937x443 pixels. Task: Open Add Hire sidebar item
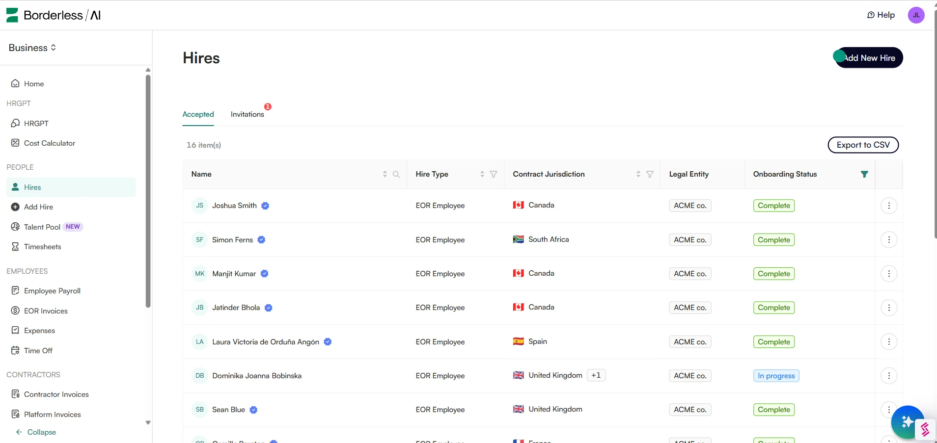(x=38, y=207)
